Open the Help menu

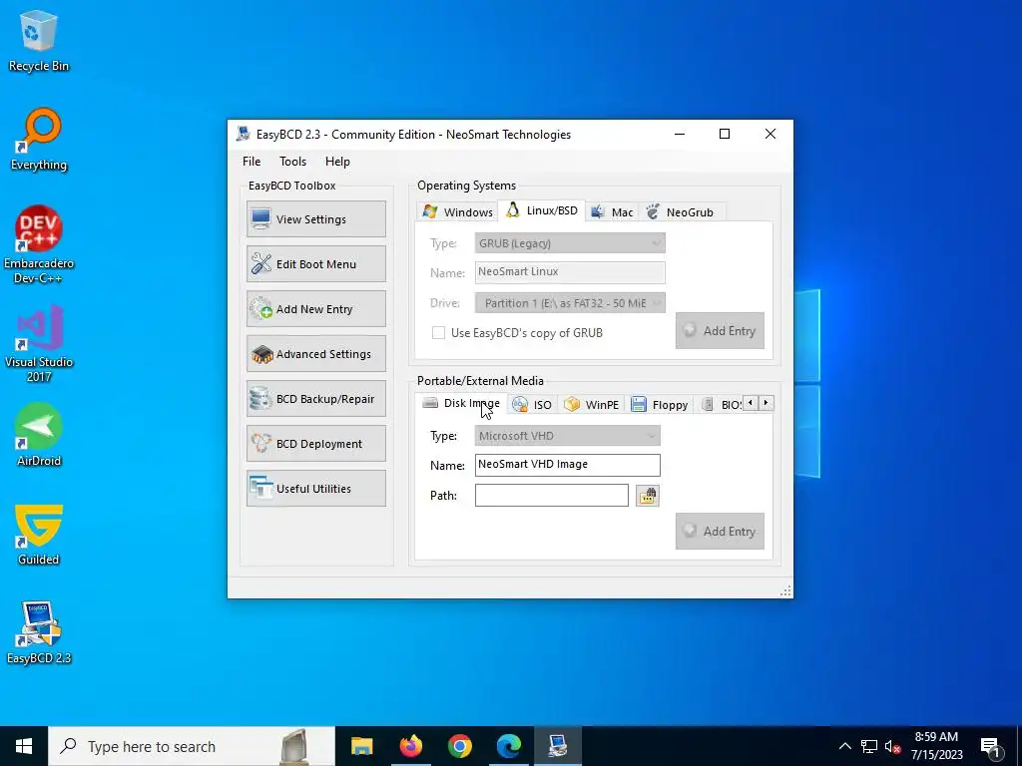[x=337, y=162]
